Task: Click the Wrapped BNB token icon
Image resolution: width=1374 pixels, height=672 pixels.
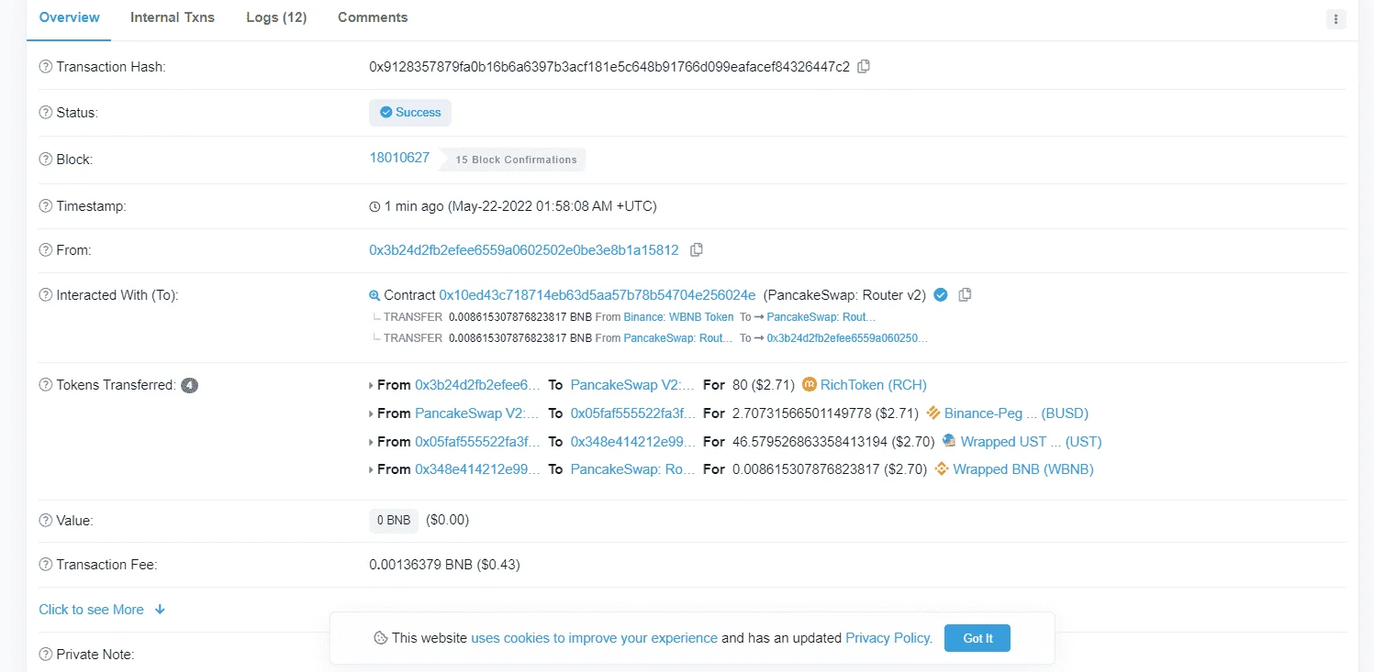Action: (x=942, y=468)
